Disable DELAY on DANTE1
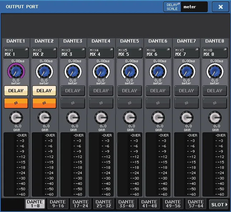 tap(16, 91)
